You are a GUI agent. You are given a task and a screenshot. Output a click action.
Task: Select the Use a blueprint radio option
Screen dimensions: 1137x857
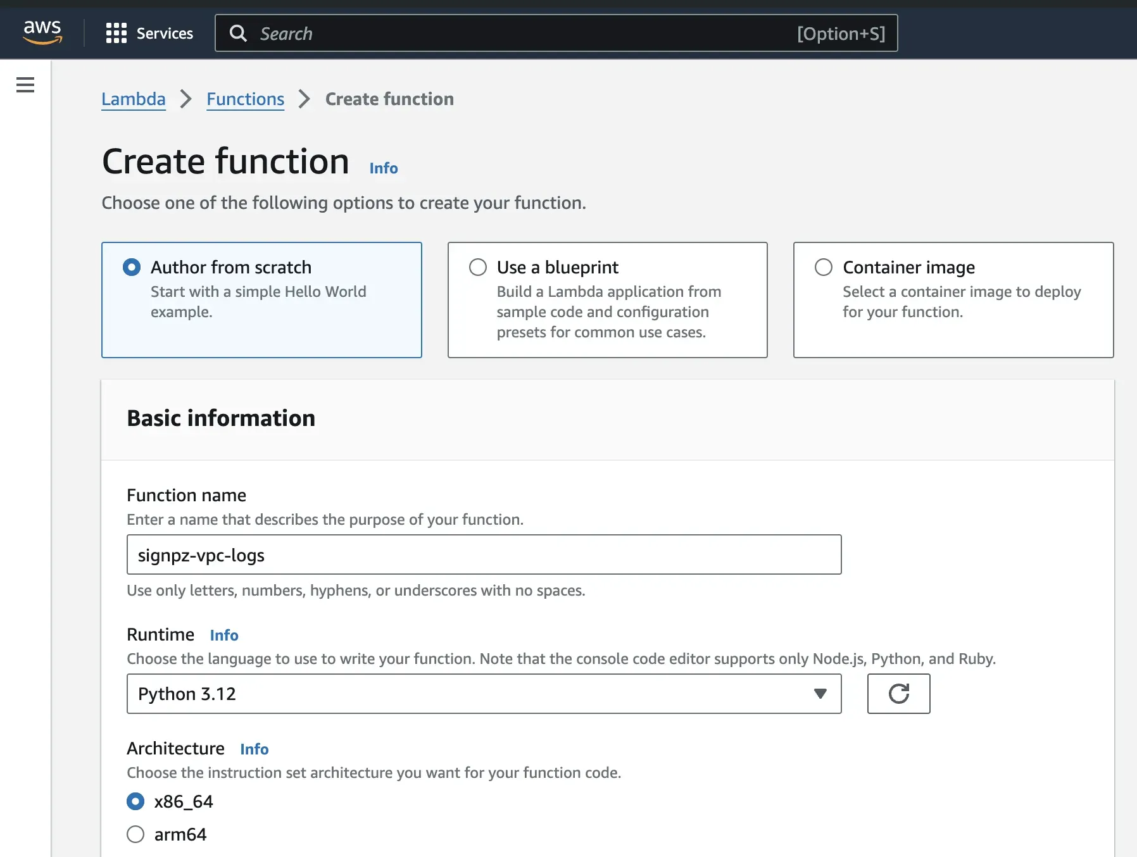(478, 267)
